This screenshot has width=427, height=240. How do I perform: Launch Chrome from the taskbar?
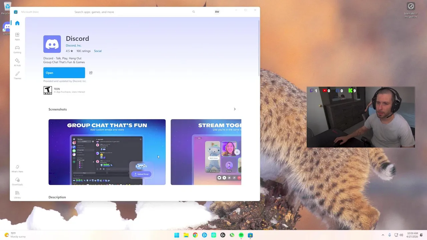tap(195, 235)
